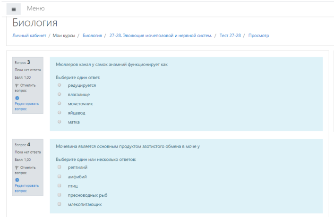
Task: Click the gear icon for question 4
Action: 17,180
